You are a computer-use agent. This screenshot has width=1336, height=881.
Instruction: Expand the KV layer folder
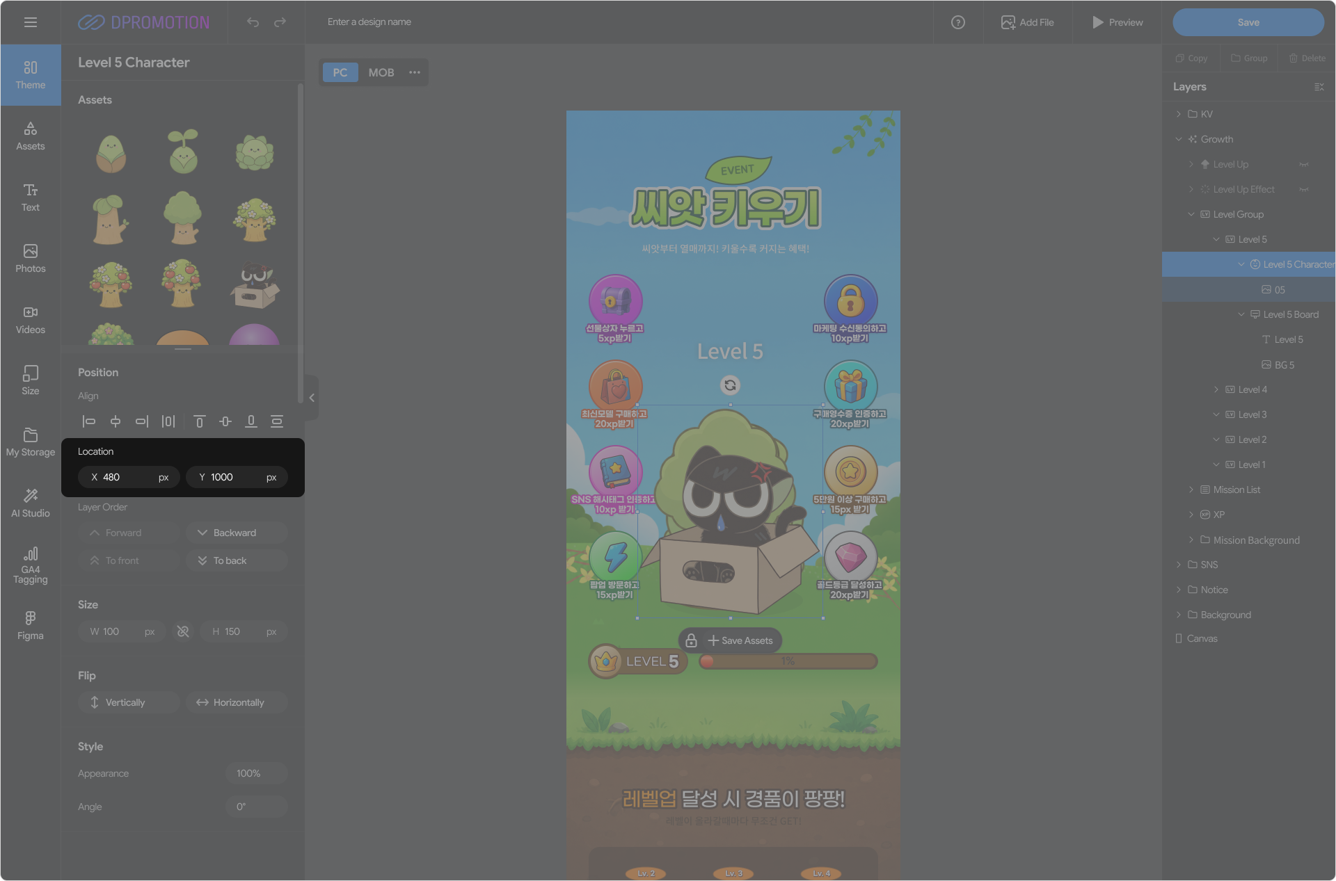pyautogui.click(x=1179, y=114)
